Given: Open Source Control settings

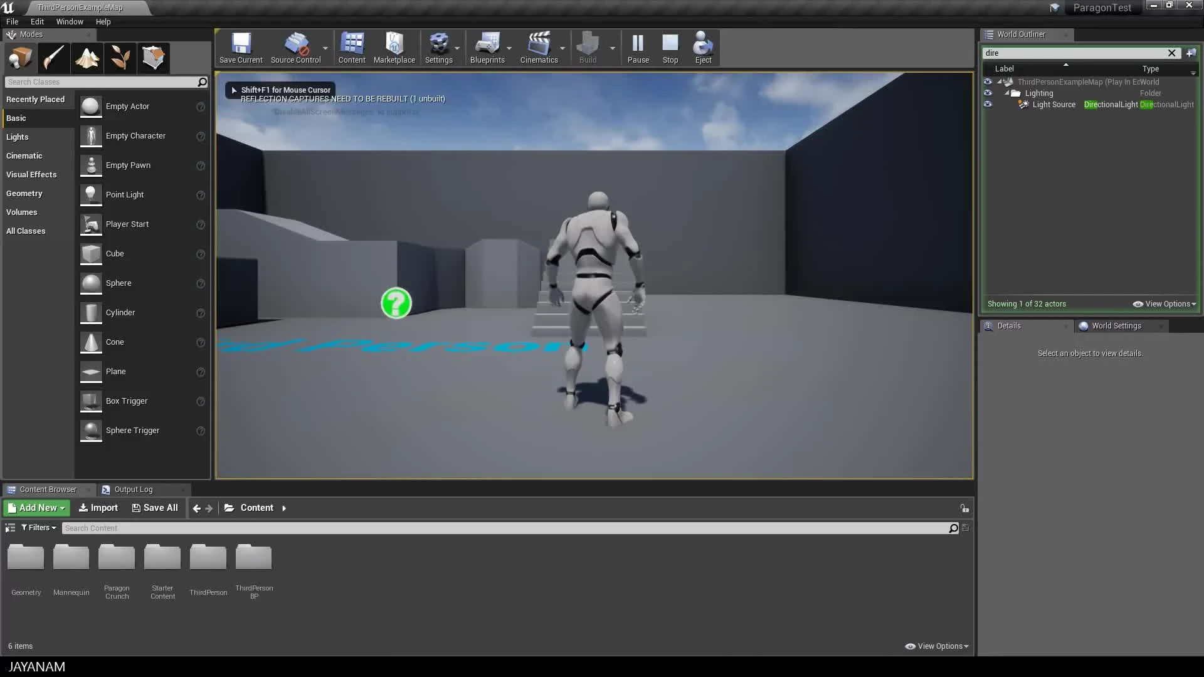Looking at the screenshot, I should 297,47.
